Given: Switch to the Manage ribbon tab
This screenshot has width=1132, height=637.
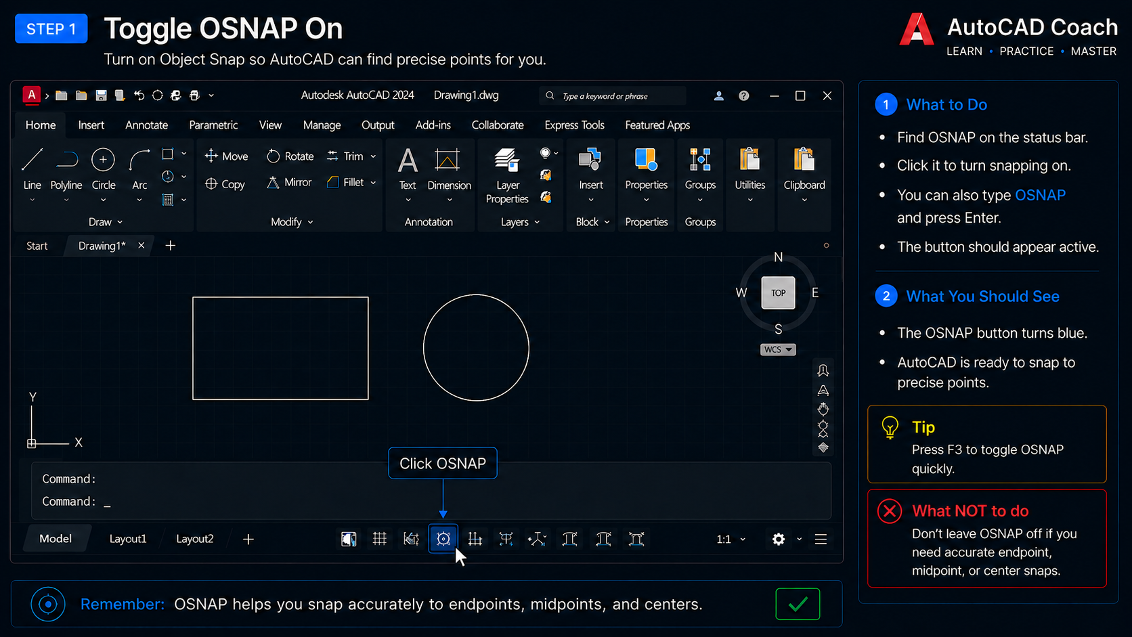Looking at the screenshot, I should [322, 125].
